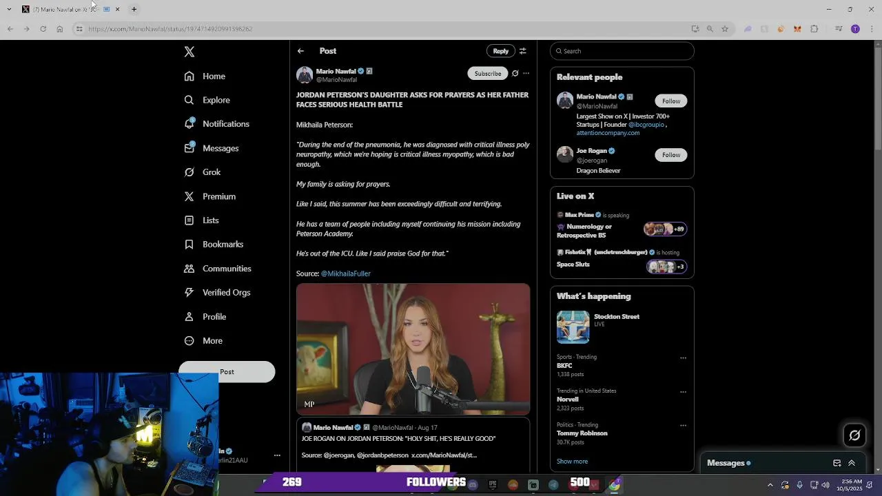The image size is (882, 496).
Task: Click the Bookmarks icon in the sidebar
Action: pos(189,245)
